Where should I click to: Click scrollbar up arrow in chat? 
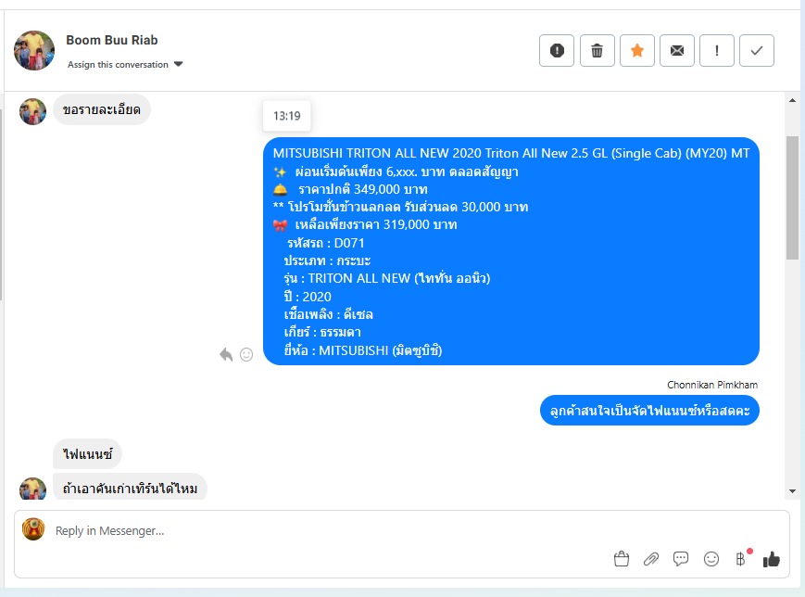792,100
